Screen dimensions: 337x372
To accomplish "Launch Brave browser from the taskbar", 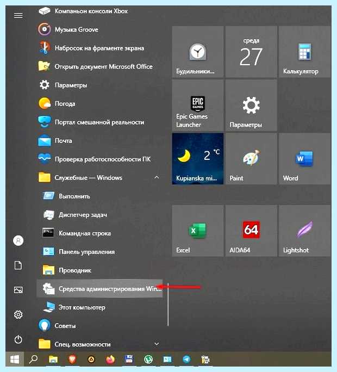I will tap(72, 359).
